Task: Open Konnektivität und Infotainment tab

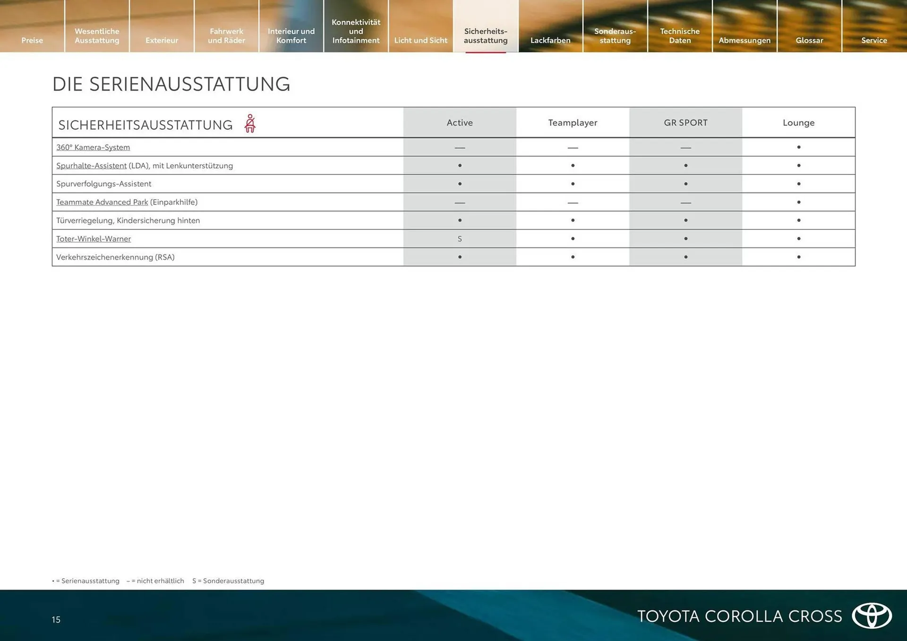Action: [356, 31]
